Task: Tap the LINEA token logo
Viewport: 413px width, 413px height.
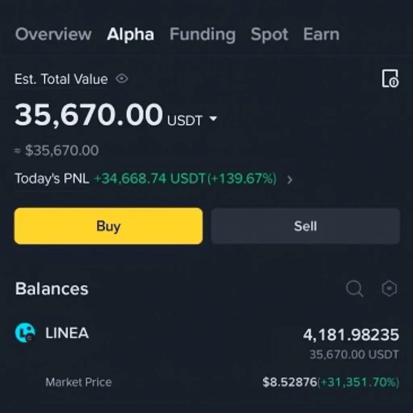Action: 25,333
